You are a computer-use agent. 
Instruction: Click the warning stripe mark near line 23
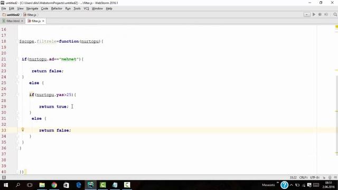[336, 70]
